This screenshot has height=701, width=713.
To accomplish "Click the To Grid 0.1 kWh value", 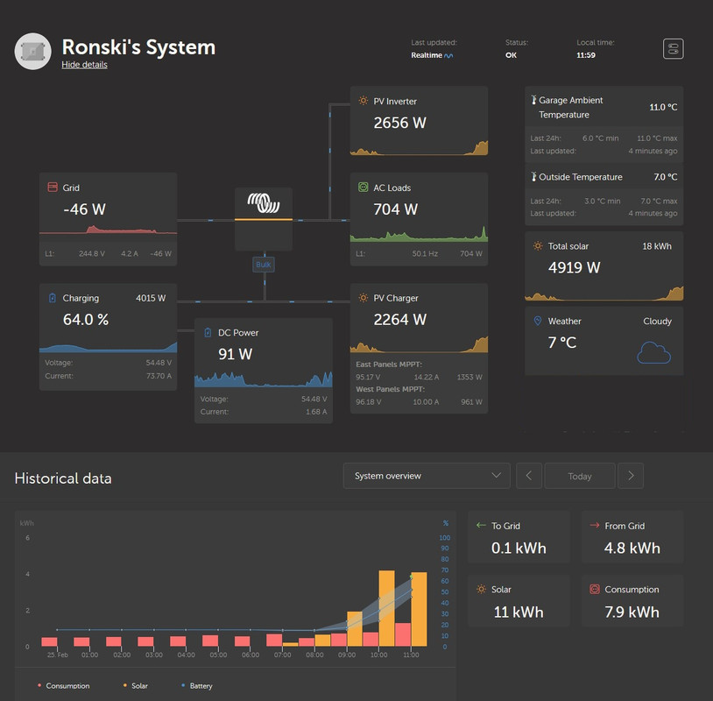I will tap(519, 549).
